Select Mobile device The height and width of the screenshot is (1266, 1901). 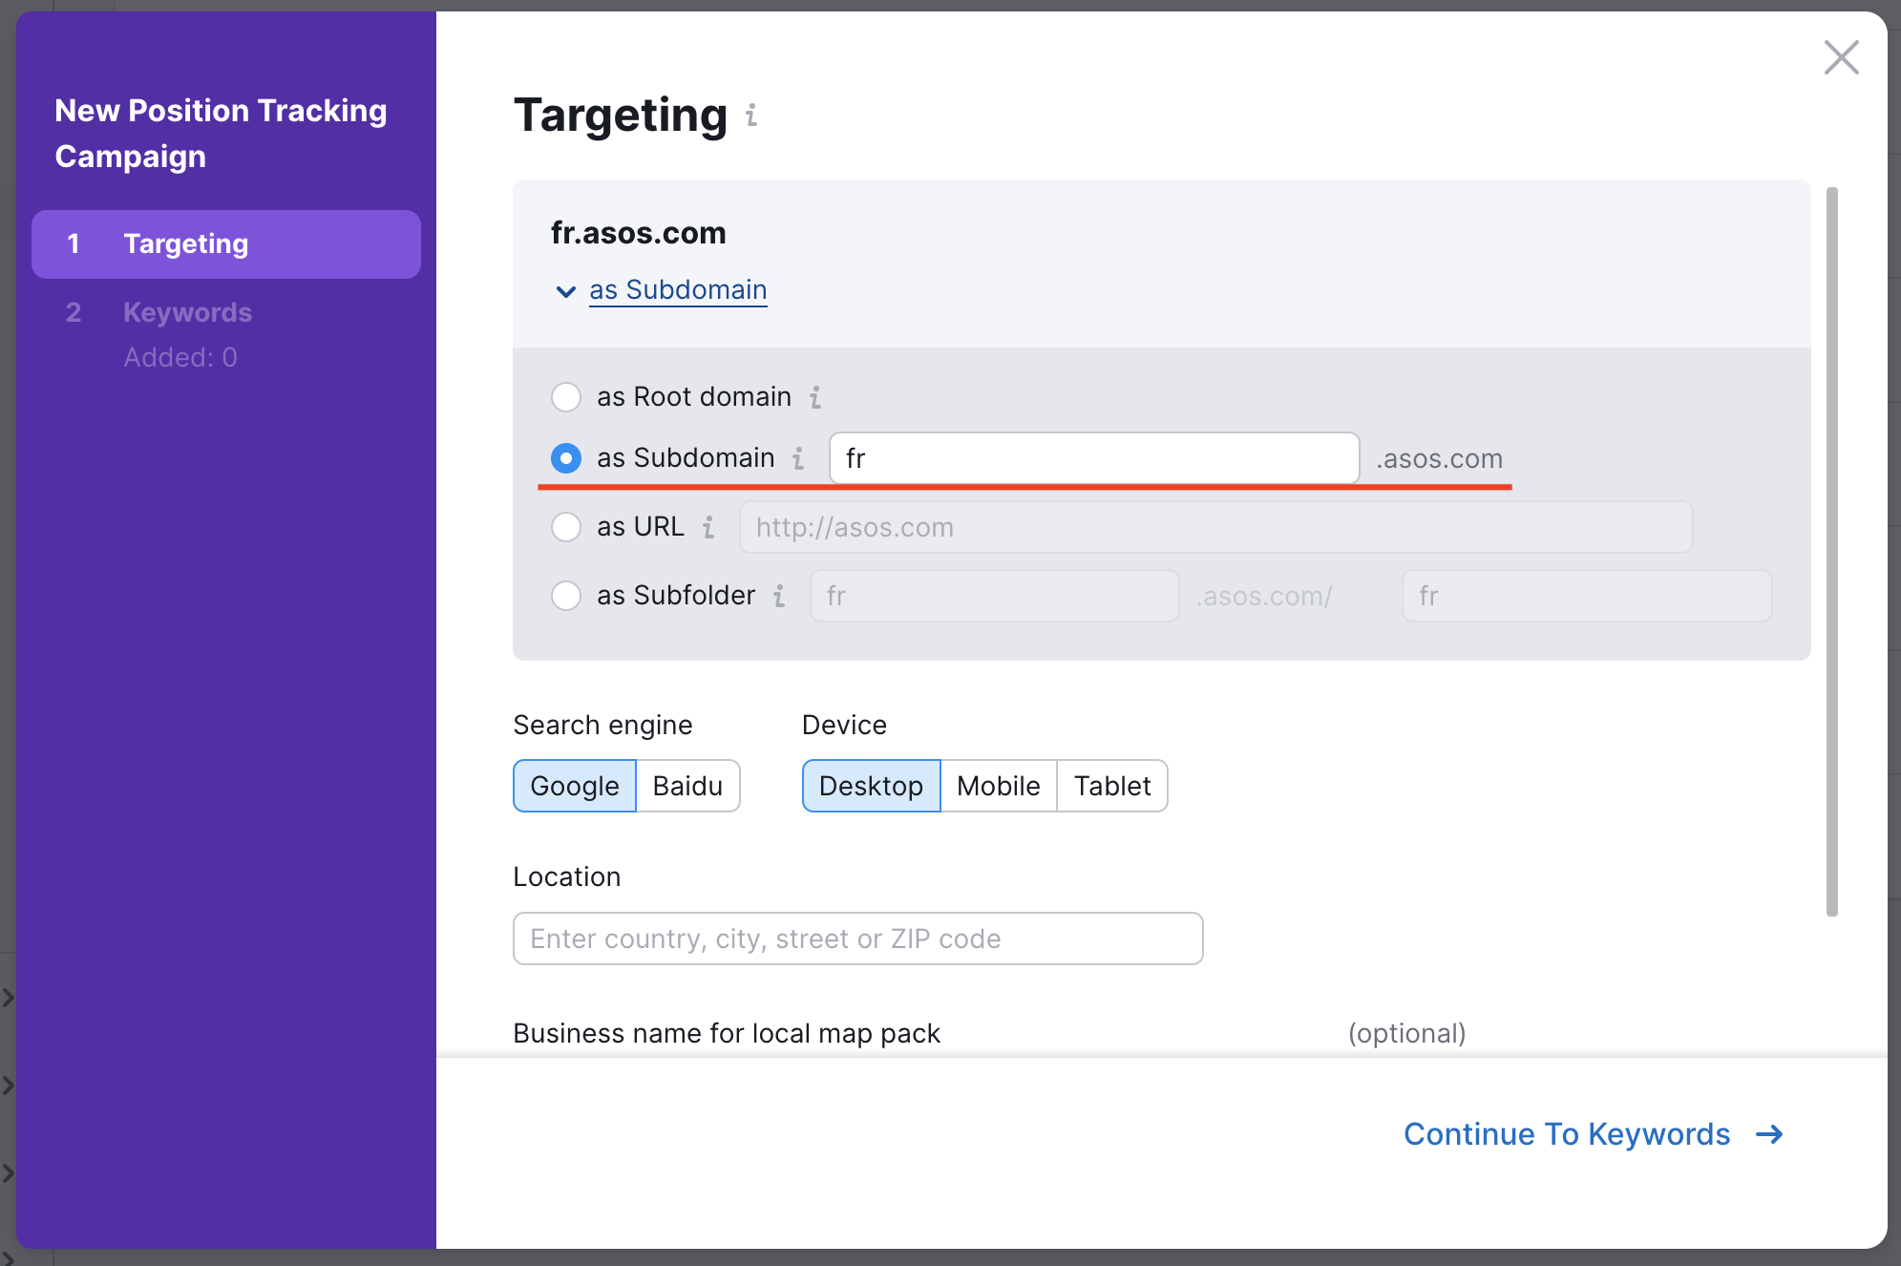pos(999,786)
